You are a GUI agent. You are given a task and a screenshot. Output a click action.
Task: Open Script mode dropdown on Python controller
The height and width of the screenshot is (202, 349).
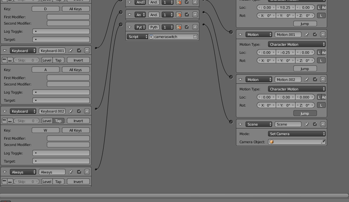click(137, 37)
